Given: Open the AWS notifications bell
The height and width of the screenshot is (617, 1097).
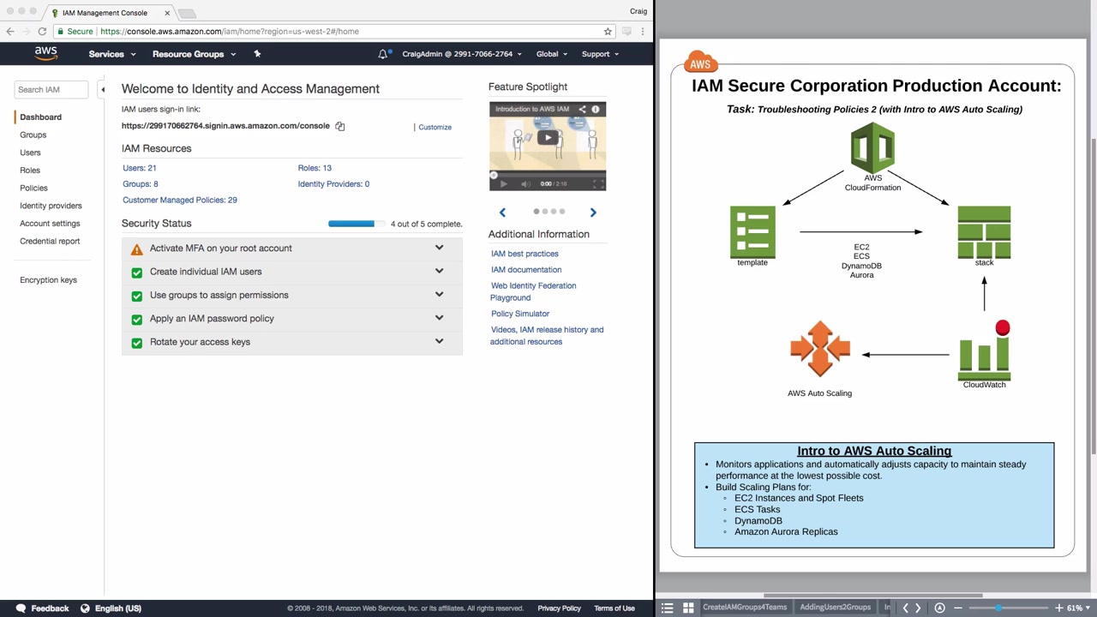Looking at the screenshot, I should tap(383, 54).
